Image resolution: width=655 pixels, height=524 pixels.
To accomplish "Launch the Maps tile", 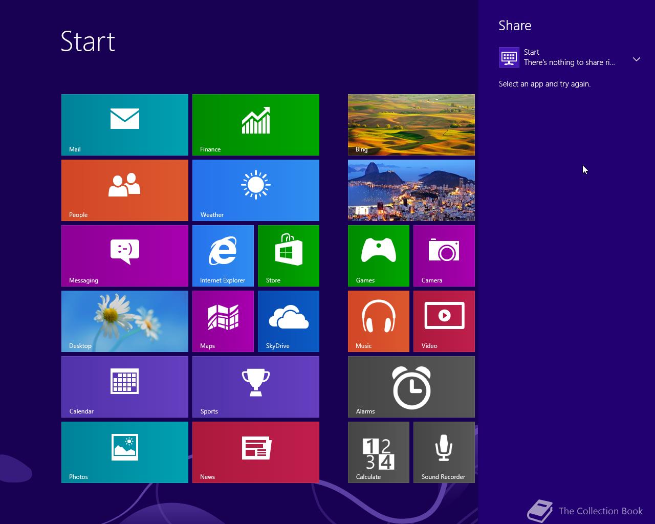I will (223, 321).
